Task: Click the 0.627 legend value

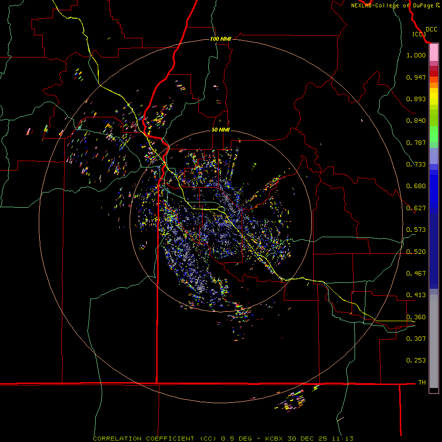Action: click(x=416, y=208)
